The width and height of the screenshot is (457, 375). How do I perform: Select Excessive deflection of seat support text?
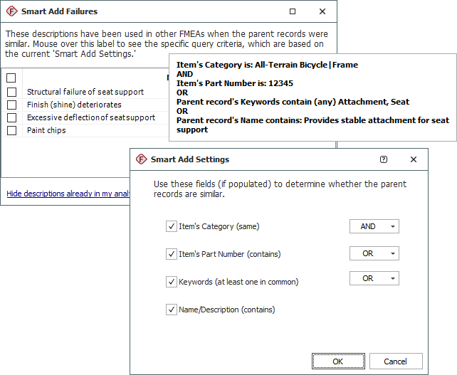(x=91, y=118)
